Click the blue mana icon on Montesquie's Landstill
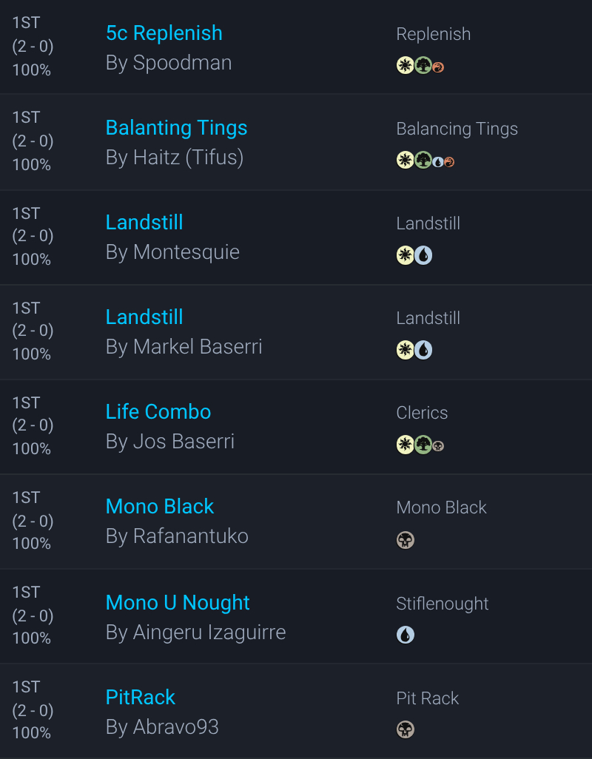 click(x=423, y=255)
